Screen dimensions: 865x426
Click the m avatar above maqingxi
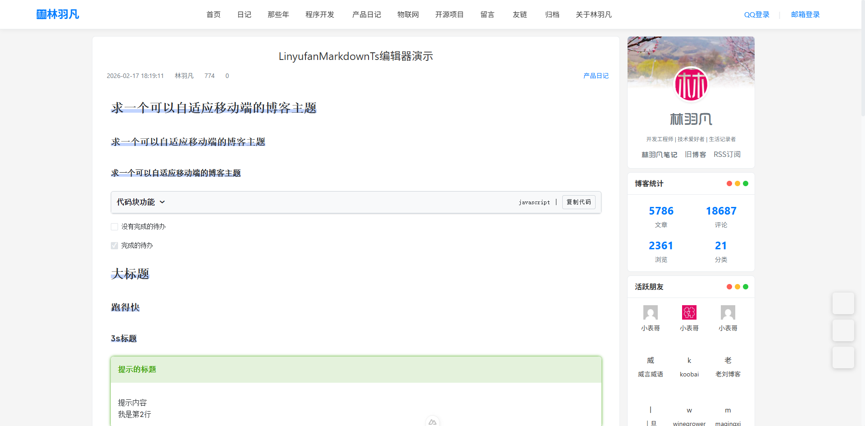coord(728,410)
